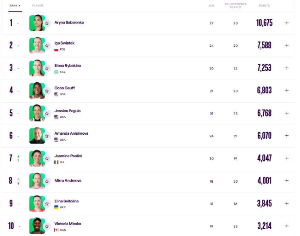Click the star icon by Amanda Anisimova
300x236 pixels.
46,136
